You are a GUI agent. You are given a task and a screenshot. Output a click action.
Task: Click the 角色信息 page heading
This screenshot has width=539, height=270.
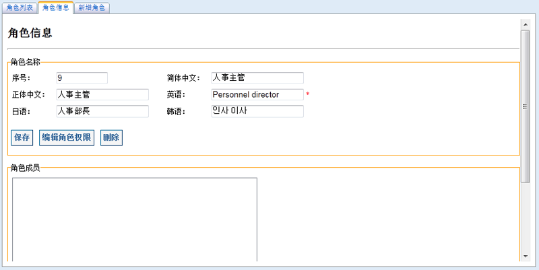(x=30, y=33)
